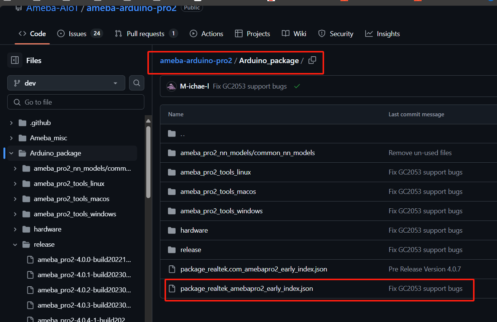Image resolution: width=497 pixels, height=322 pixels.
Task: Expand the Ameba_misc folder chevron
Action: point(11,138)
